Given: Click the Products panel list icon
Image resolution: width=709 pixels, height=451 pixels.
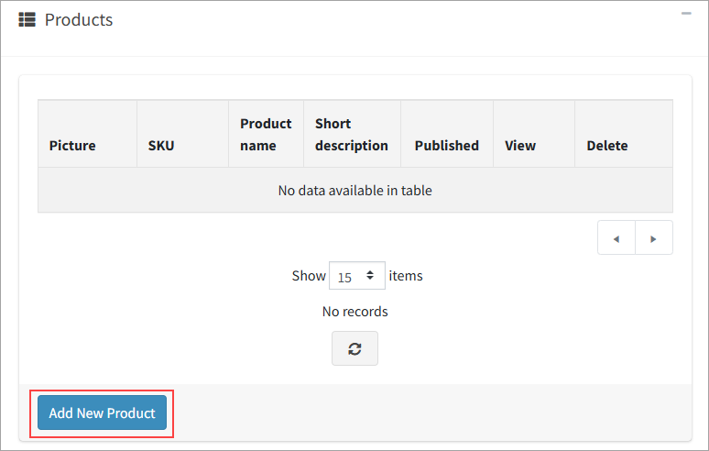Looking at the screenshot, I should click(x=27, y=19).
